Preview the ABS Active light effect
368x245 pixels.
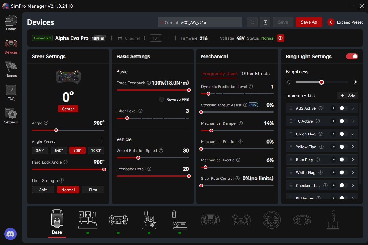click(333, 108)
